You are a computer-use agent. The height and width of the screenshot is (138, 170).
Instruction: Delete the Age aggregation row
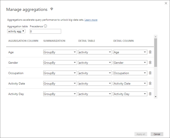click(x=150, y=52)
